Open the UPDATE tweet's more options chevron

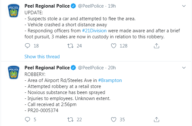coord(184,6)
